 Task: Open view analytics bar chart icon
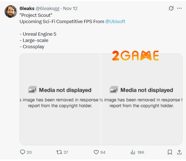pos(133,152)
